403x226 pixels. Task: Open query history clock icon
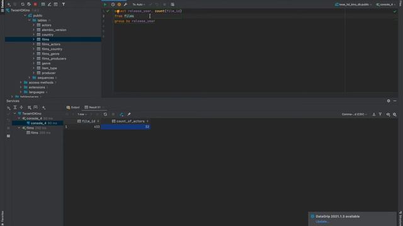pyautogui.click(x=113, y=4)
